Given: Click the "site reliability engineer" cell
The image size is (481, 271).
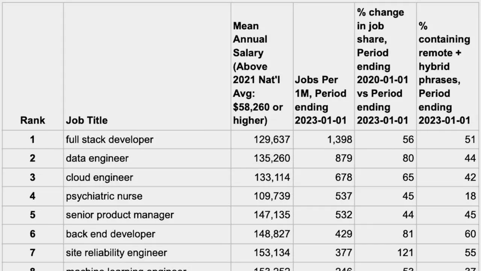Looking at the screenshot, I should [116, 253].
